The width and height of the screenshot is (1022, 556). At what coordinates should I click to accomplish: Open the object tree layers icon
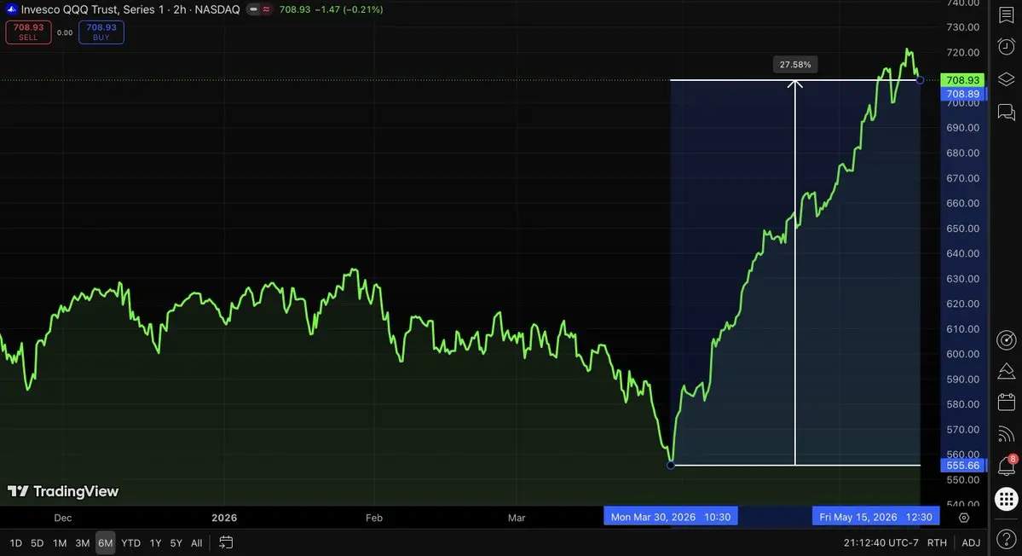point(1007,79)
